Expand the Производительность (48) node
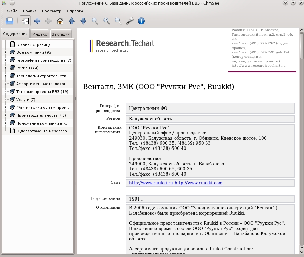The image size is (304, 257). pos(5,115)
